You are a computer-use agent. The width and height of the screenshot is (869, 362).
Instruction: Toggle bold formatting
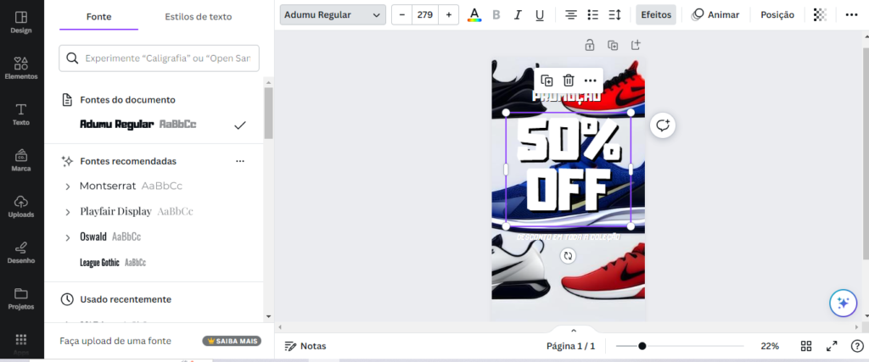tap(496, 15)
